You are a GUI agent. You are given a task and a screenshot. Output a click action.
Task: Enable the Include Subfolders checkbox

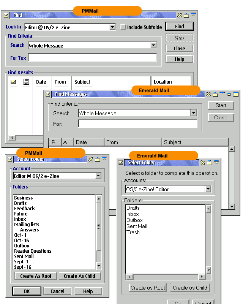pyautogui.click(x=123, y=27)
